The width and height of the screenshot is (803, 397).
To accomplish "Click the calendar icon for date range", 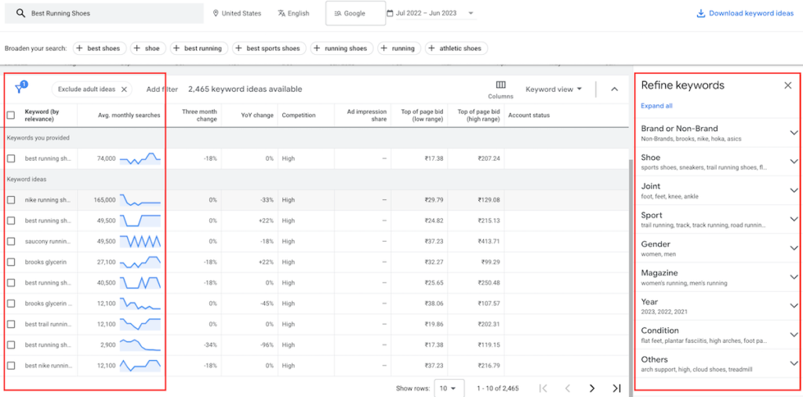I will pos(390,13).
